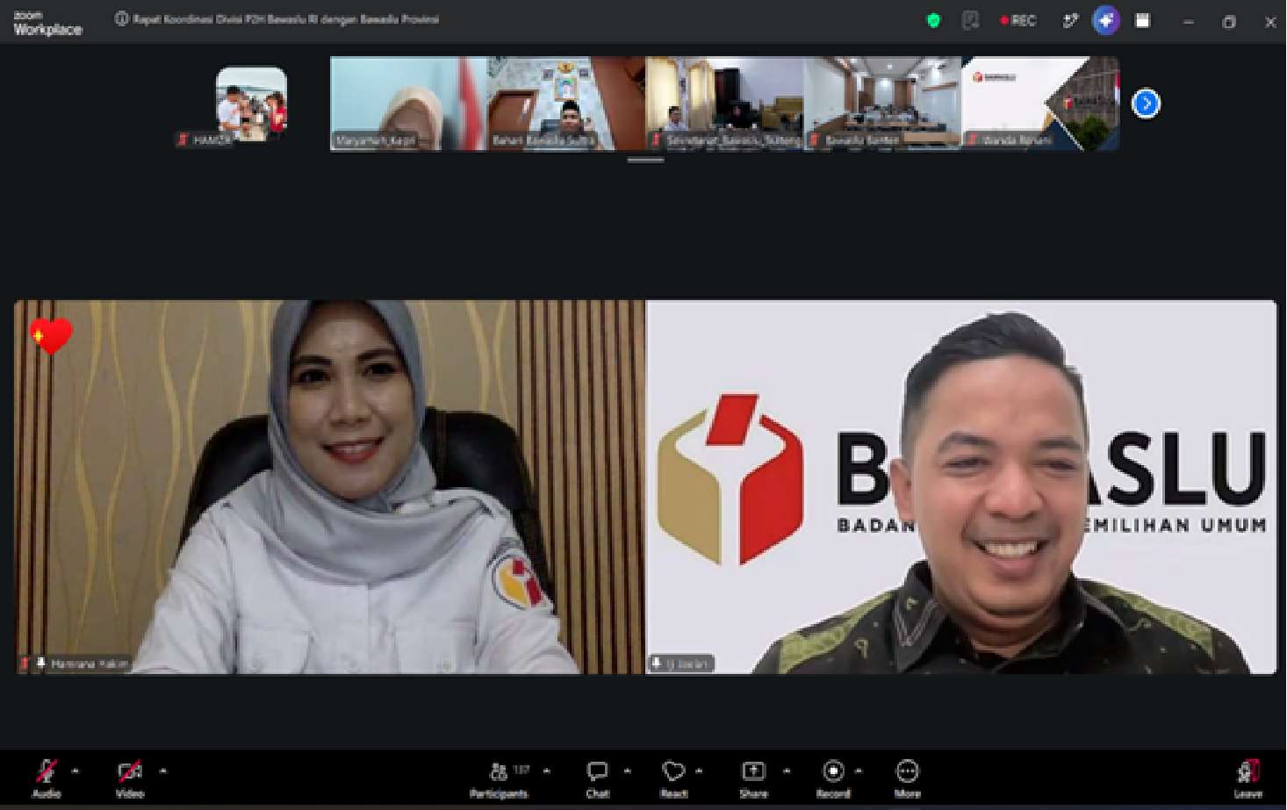The height and width of the screenshot is (810, 1287).
Task: Click the REC recording indicator
Action: 1018,20
